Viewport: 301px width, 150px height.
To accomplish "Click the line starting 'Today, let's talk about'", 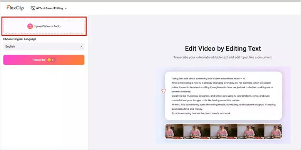I will pyautogui.click(x=209, y=78).
